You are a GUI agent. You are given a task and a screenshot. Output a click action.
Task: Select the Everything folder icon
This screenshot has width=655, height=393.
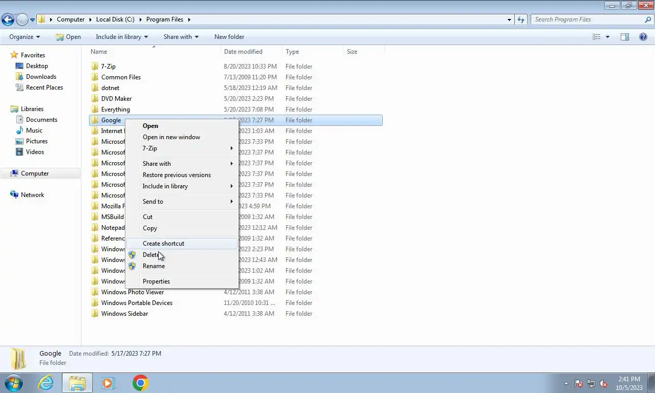(x=95, y=110)
